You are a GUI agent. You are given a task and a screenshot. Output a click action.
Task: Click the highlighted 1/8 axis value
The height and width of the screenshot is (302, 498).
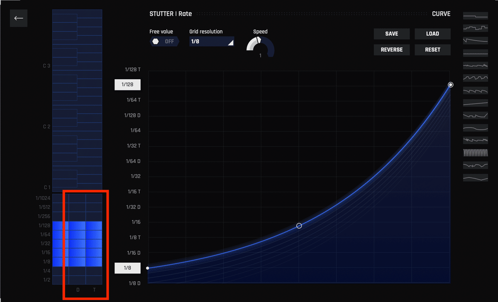[128, 268]
